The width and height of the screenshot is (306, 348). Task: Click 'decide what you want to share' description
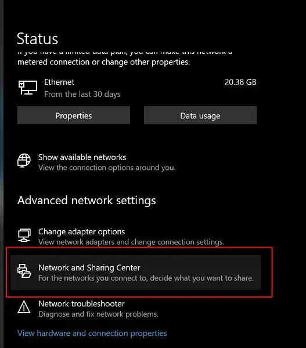[202, 278]
